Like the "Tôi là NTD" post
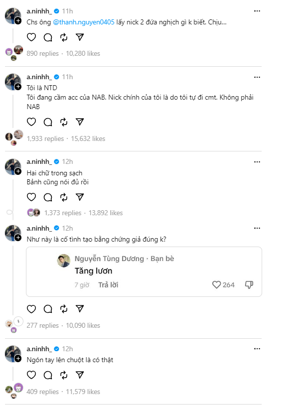The width and height of the screenshot is (305, 405). (x=31, y=122)
